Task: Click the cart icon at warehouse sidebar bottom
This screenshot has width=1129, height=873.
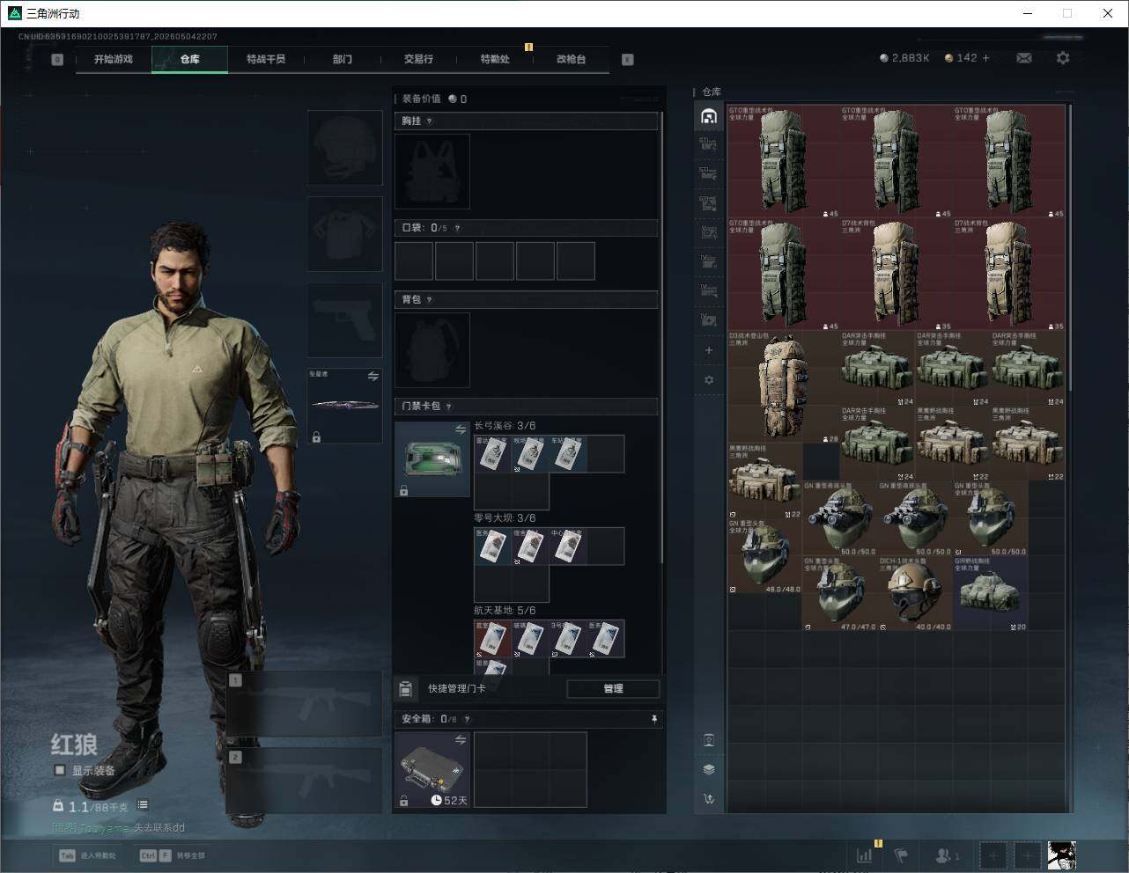Action: tap(709, 799)
